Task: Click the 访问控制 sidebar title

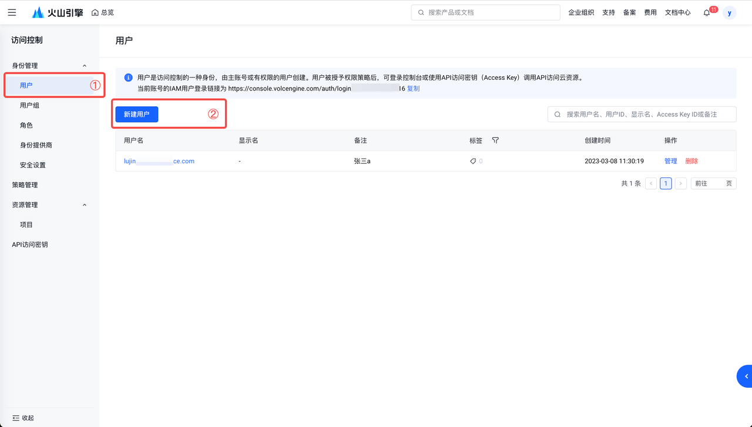Action: click(x=27, y=40)
